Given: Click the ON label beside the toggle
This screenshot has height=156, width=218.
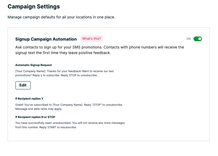Looking at the screenshot, I should [x=189, y=39].
